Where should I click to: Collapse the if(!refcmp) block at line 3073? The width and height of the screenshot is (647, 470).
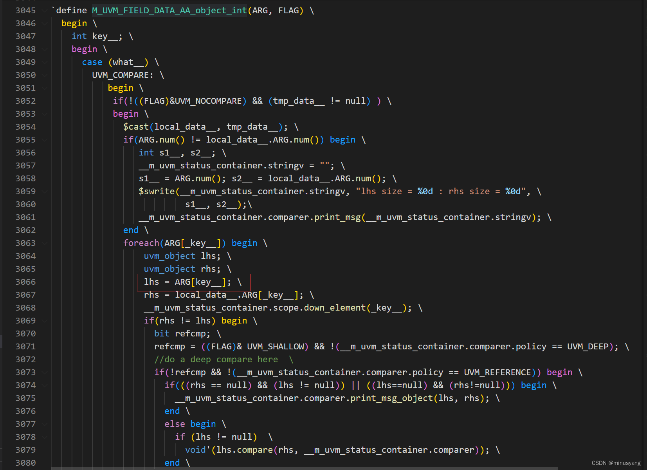click(x=44, y=372)
